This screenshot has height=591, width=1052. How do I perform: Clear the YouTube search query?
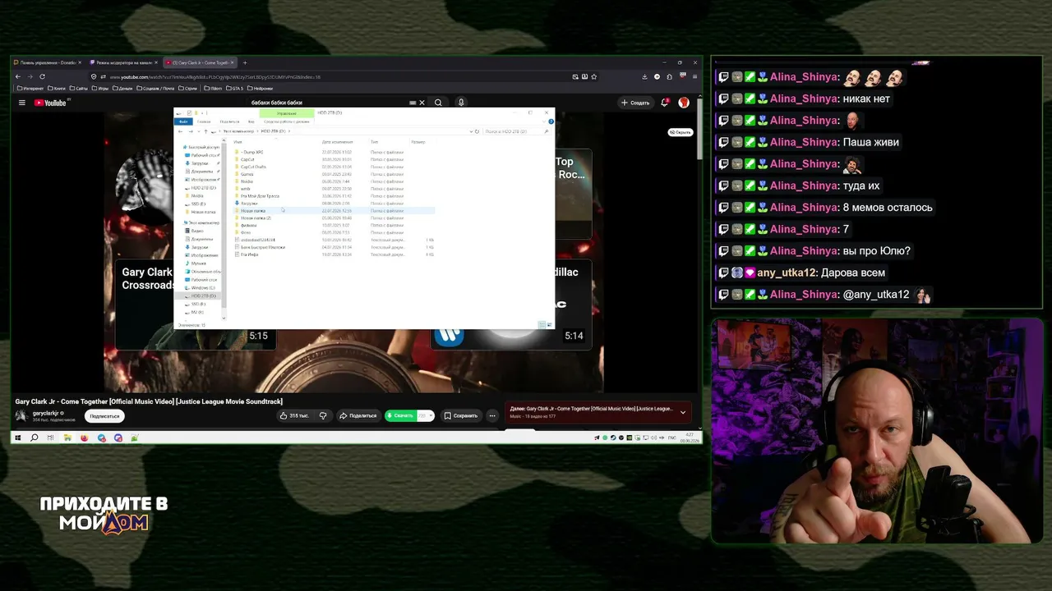[422, 103]
